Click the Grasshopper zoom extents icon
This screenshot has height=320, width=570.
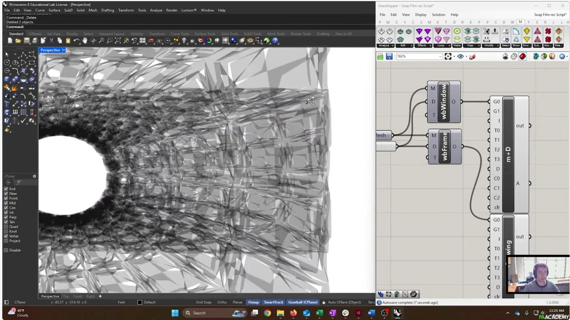[x=448, y=56]
